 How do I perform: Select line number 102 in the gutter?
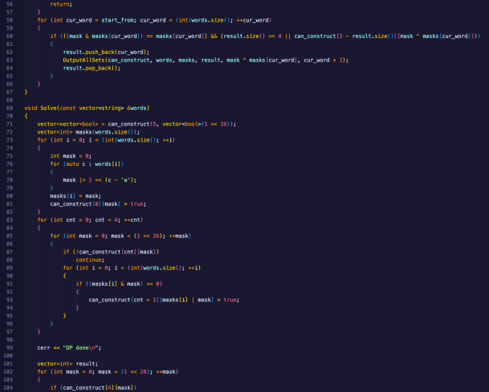point(8,372)
